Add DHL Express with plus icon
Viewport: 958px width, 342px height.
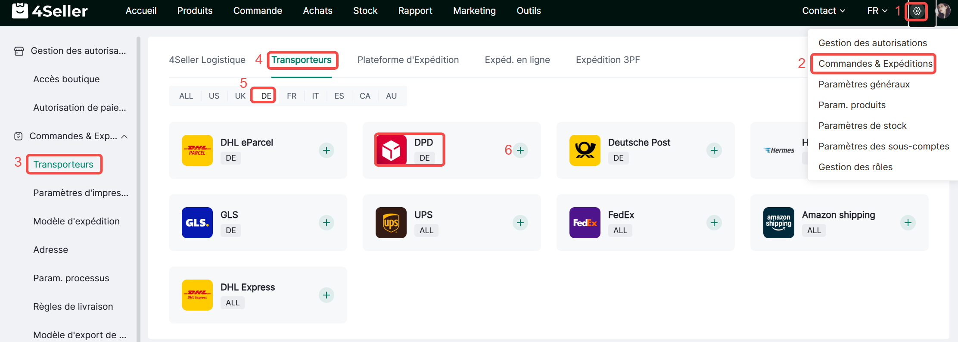coord(327,295)
